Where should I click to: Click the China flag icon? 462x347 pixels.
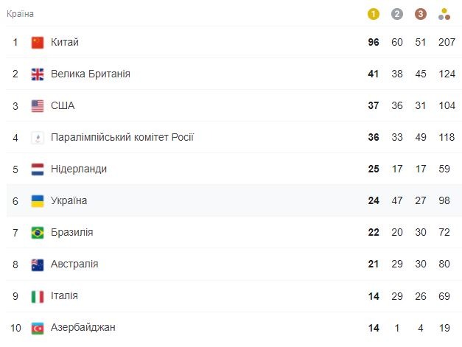click(x=38, y=43)
